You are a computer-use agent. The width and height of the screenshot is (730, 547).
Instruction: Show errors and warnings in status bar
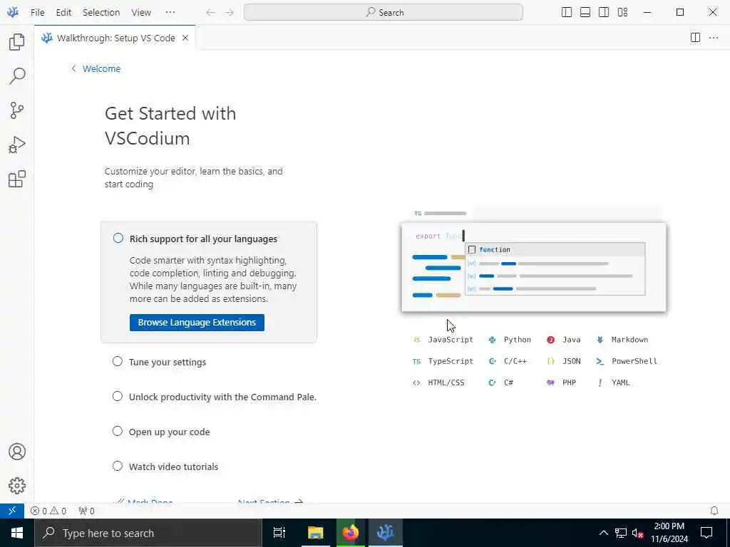48,511
